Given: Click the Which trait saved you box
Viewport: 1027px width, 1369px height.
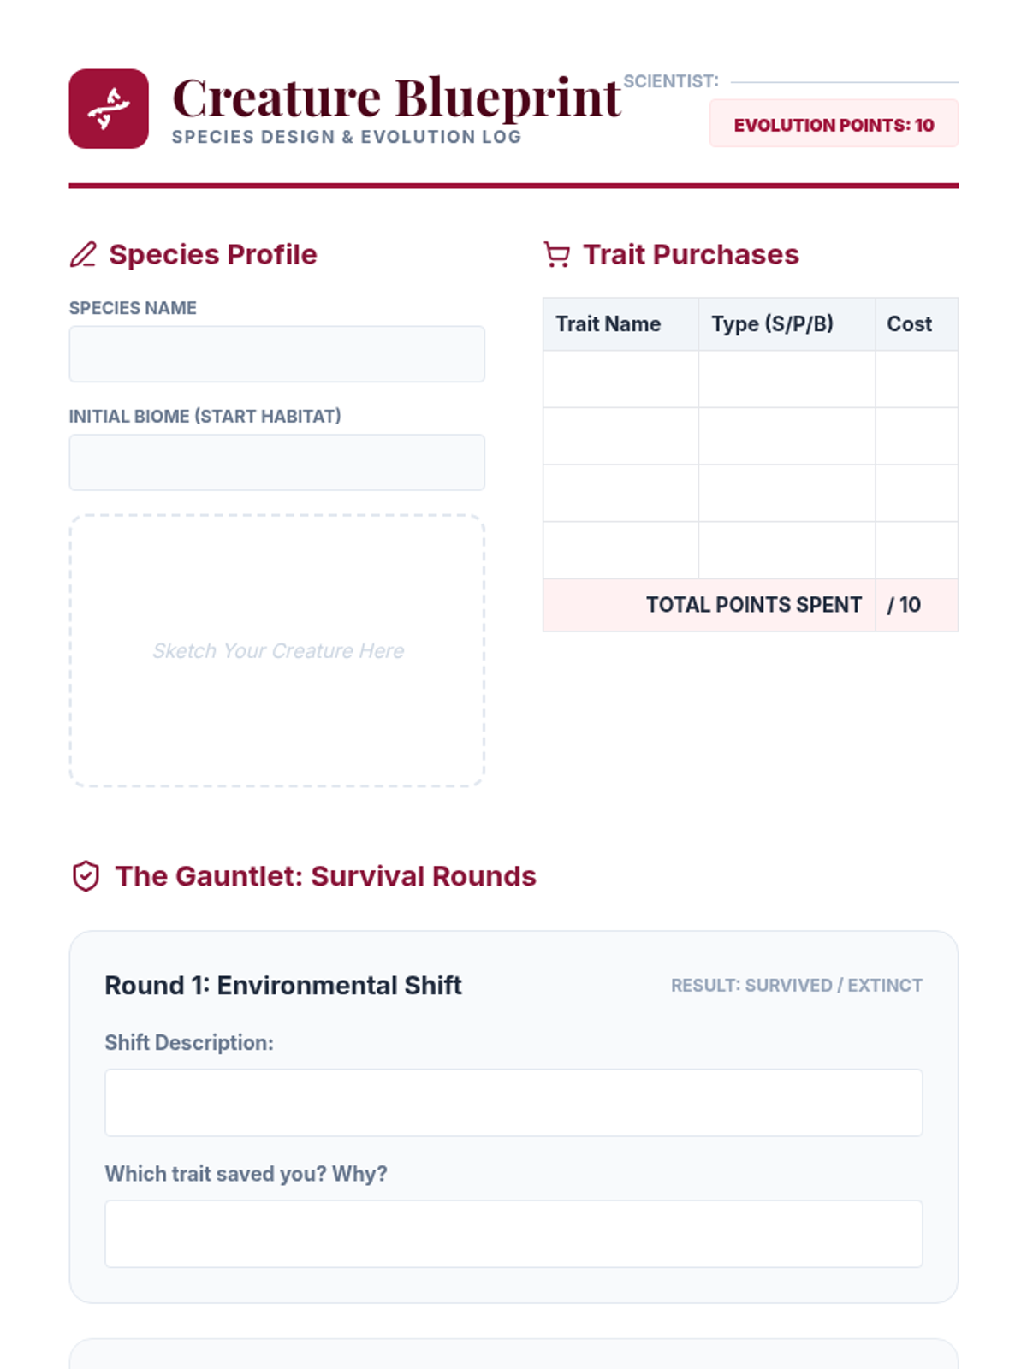Looking at the screenshot, I should 513,1234.
